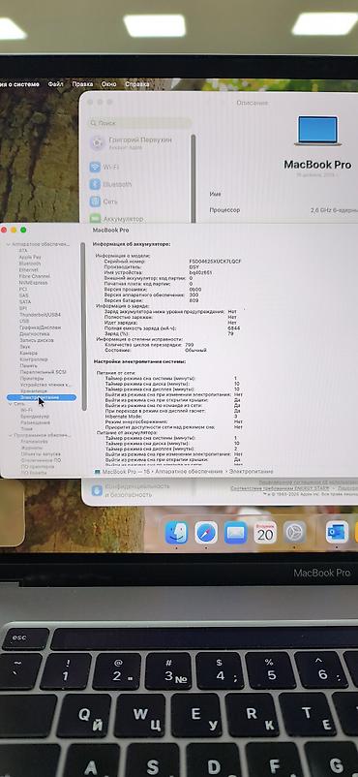This screenshot has height=777, width=358.
Task: Open the Mail app in the Dock
Action: pos(236,533)
